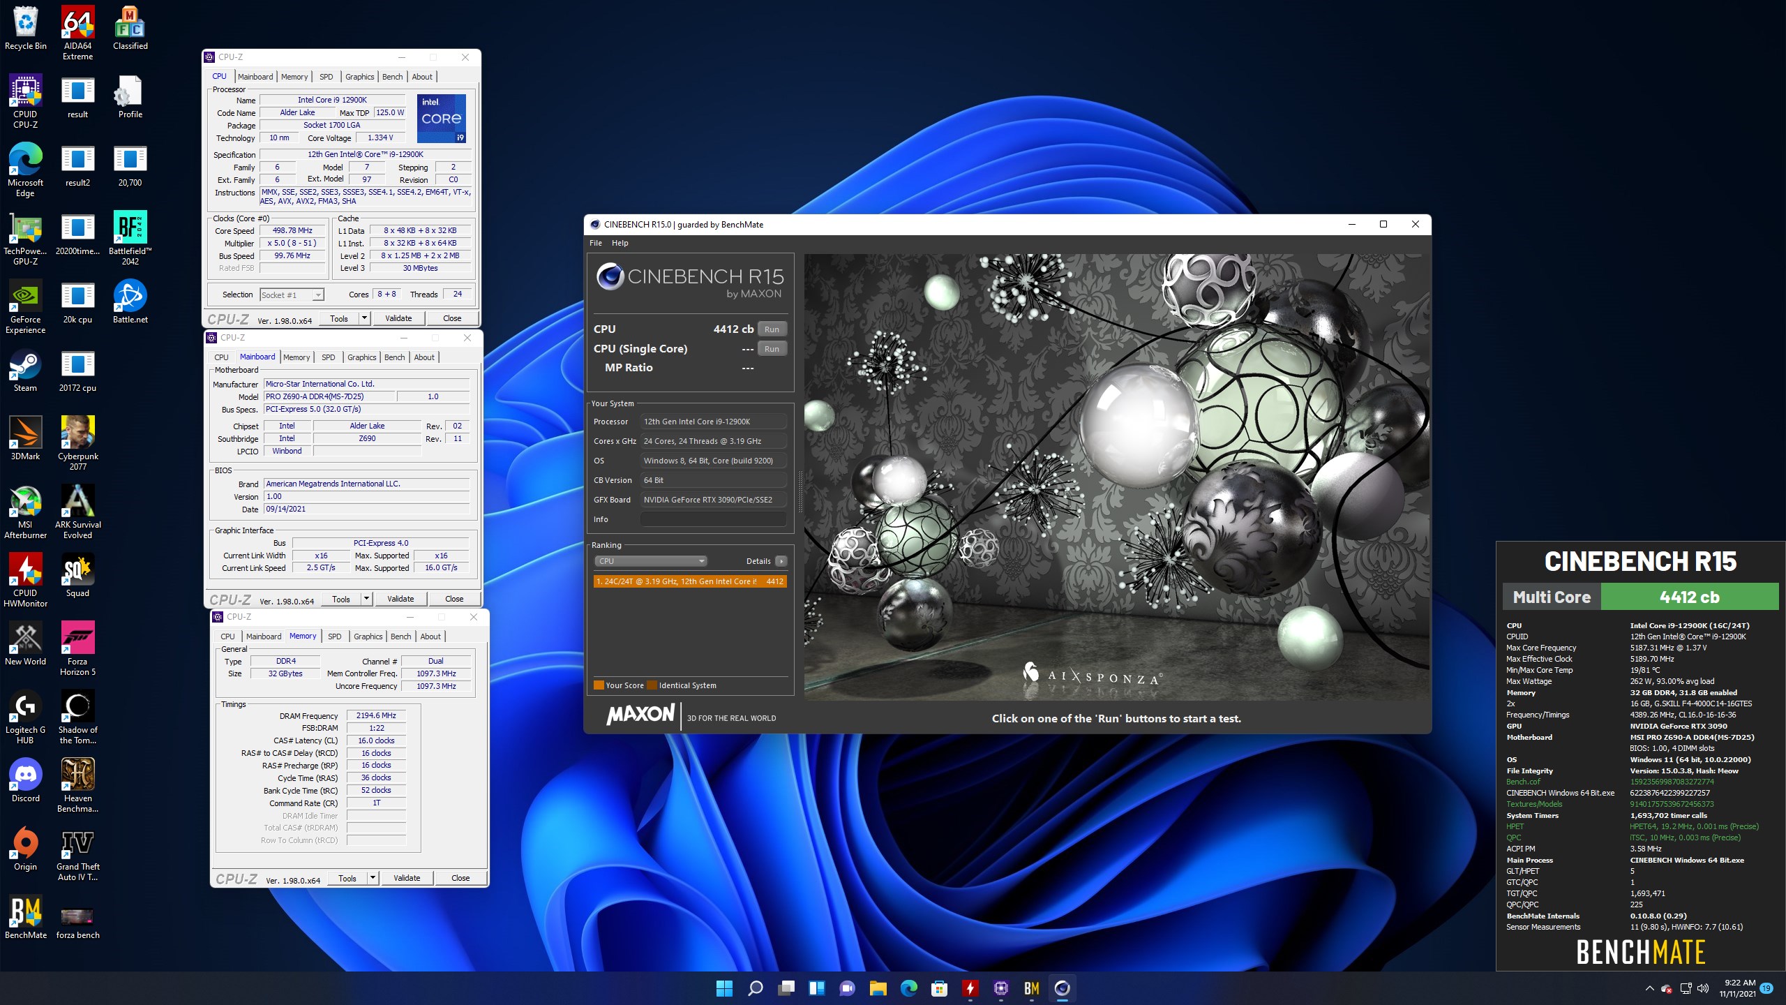Image resolution: width=1786 pixels, height=1005 pixels.
Task: Open GeForce Experience desktop icon
Action: (26, 306)
